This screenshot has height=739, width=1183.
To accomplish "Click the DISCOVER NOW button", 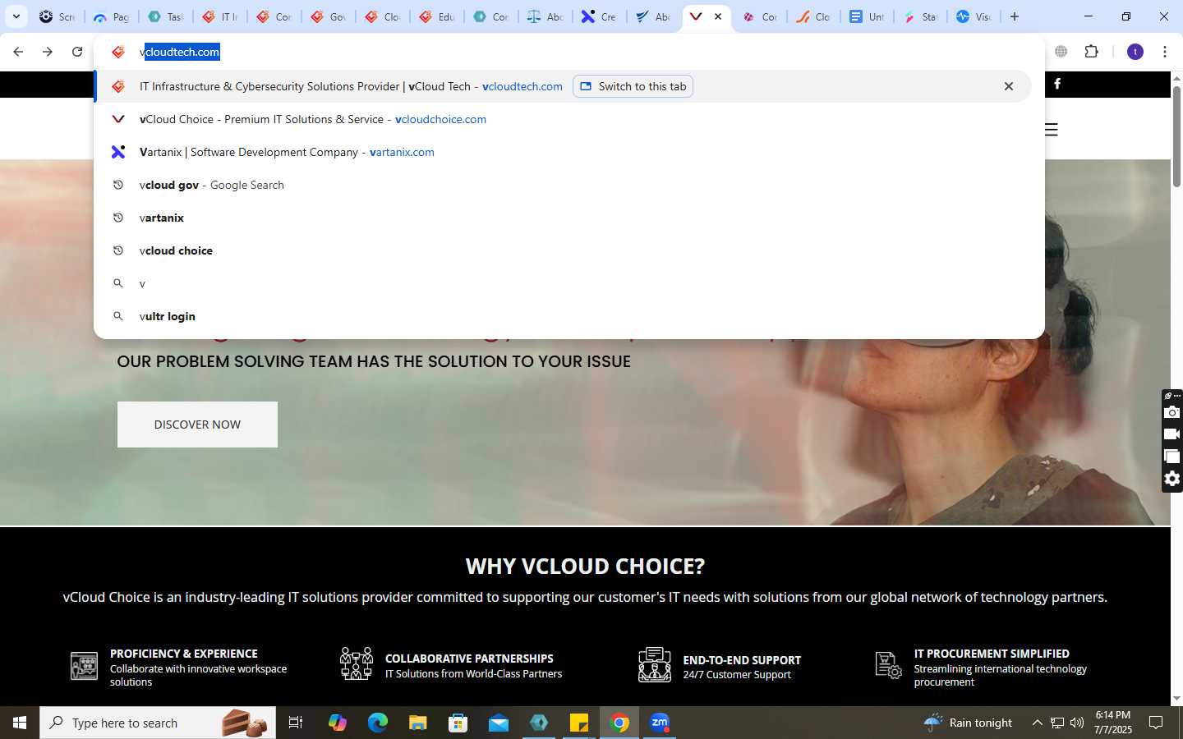I will [x=197, y=425].
